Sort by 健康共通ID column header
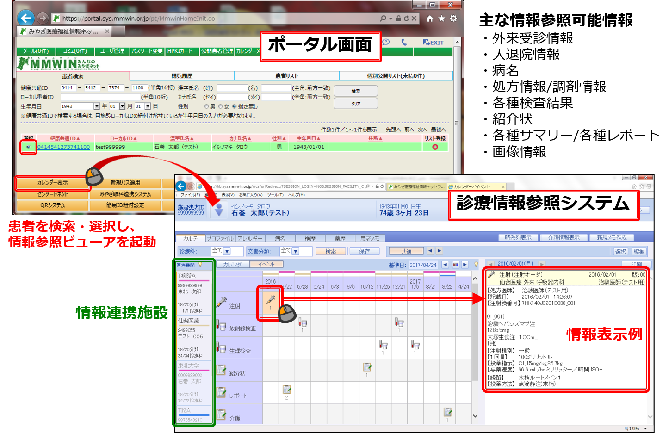The height and width of the screenshot is (433, 669). click(65, 138)
